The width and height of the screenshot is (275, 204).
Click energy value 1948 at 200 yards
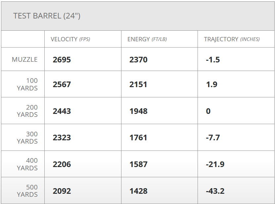point(138,111)
